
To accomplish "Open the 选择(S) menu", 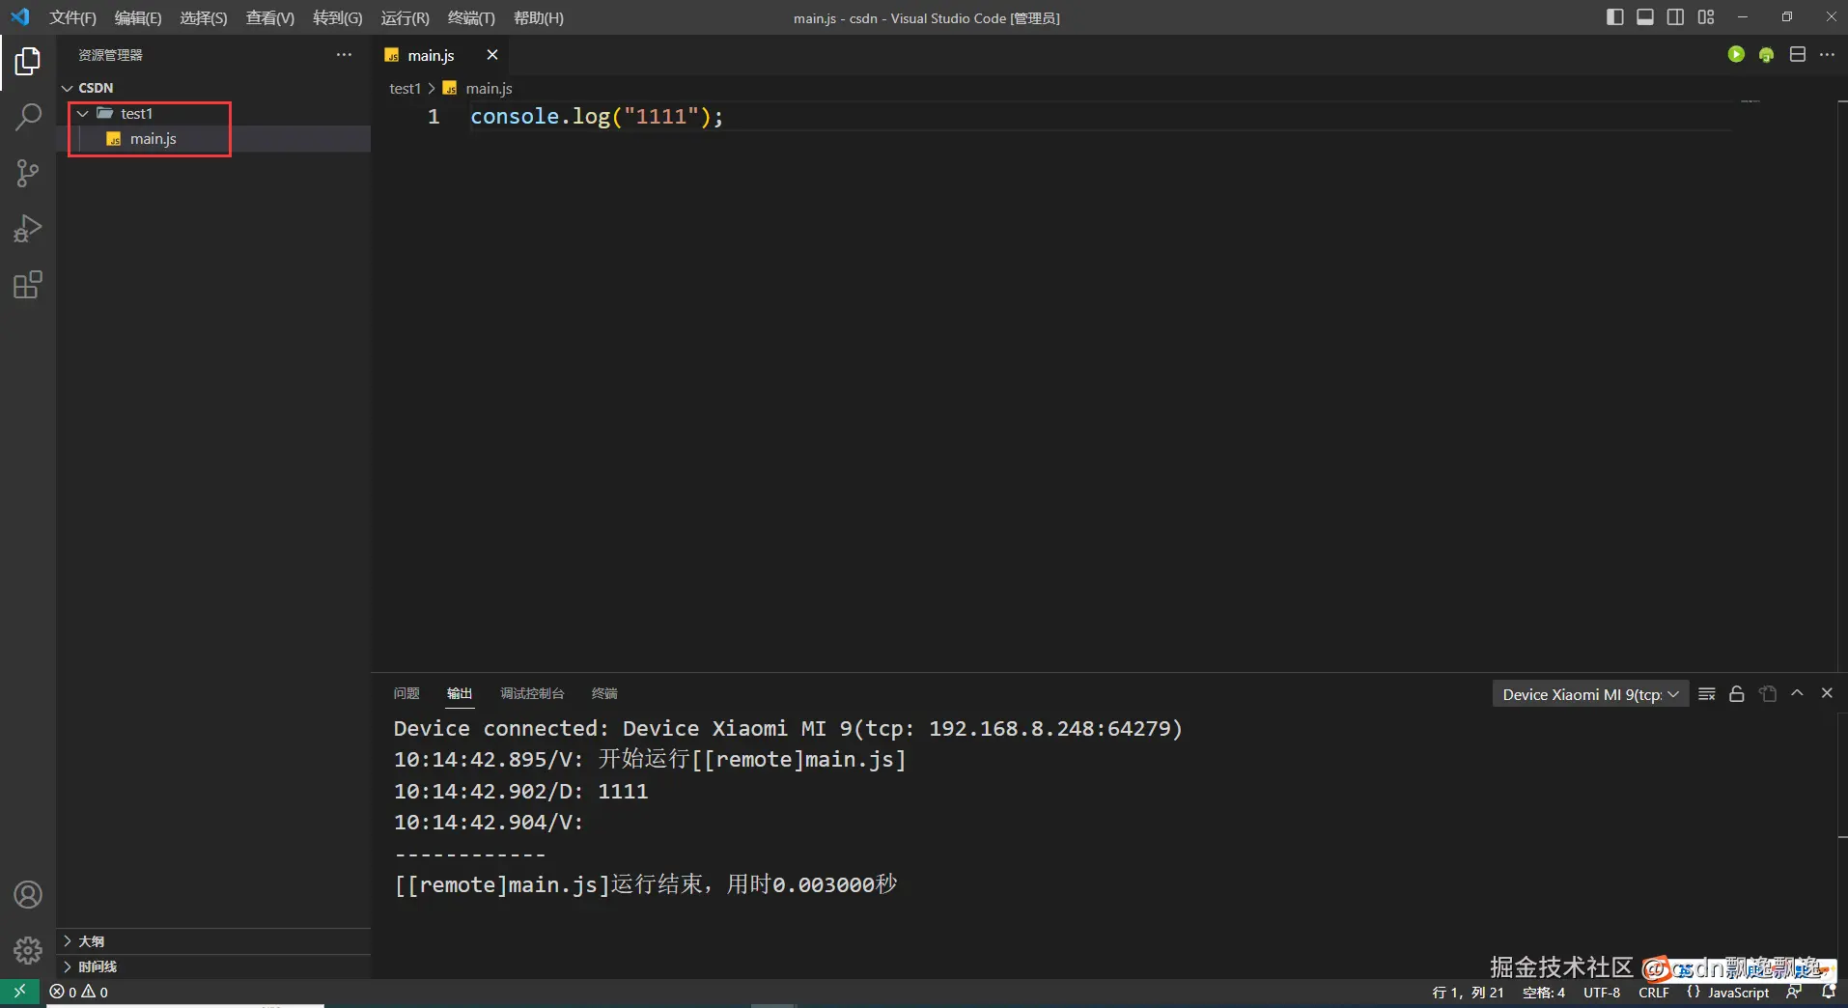I will 204,18.
